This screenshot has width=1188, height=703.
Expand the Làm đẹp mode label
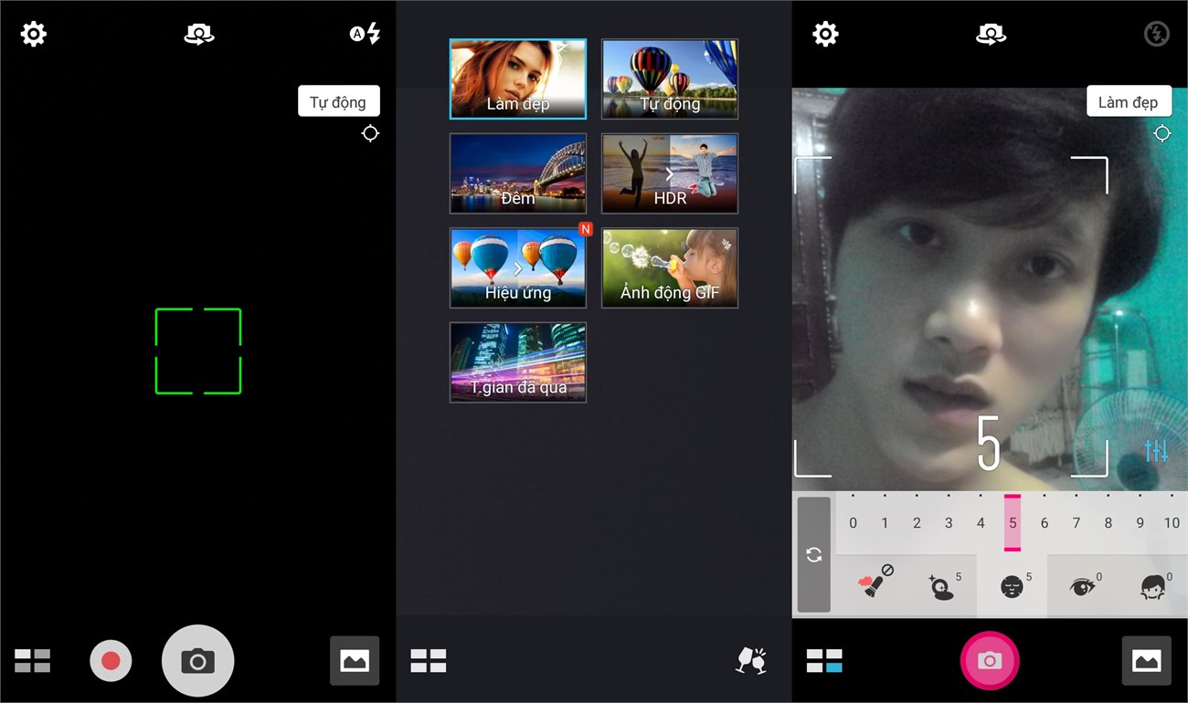click(1128, 101)
